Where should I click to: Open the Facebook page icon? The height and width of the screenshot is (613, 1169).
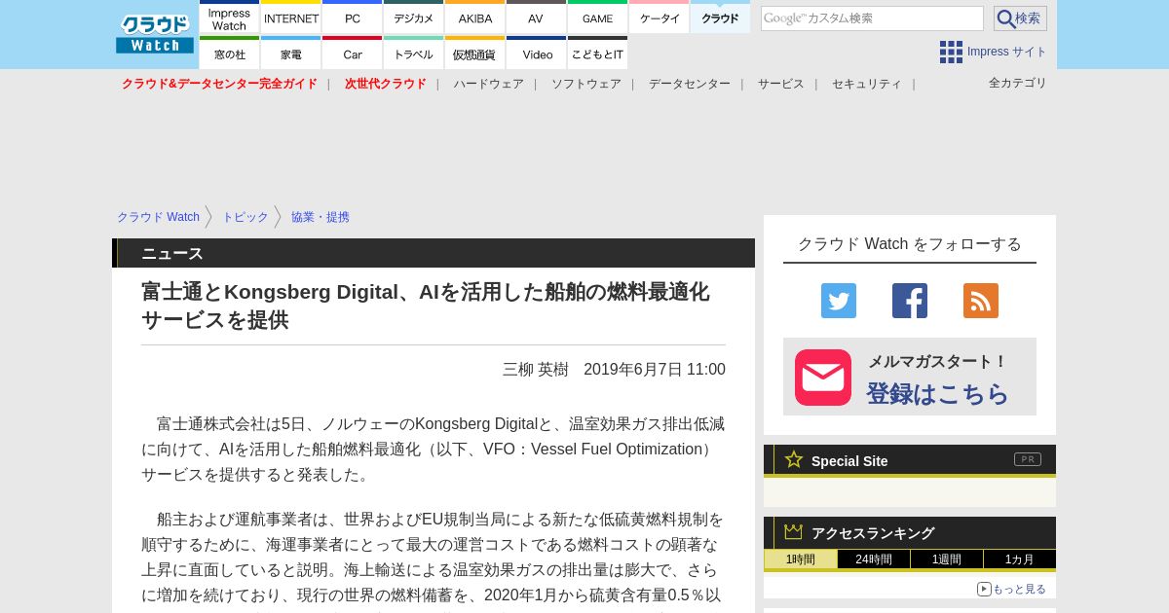click(910, 301)
